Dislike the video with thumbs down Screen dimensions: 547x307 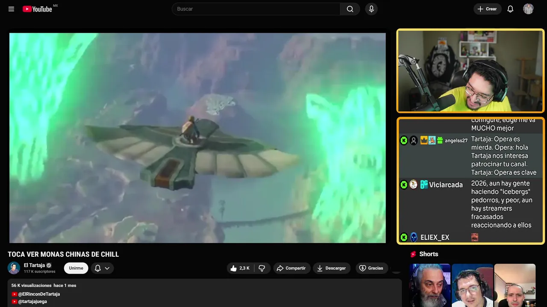pyautogui.click(x=262, y=268)
